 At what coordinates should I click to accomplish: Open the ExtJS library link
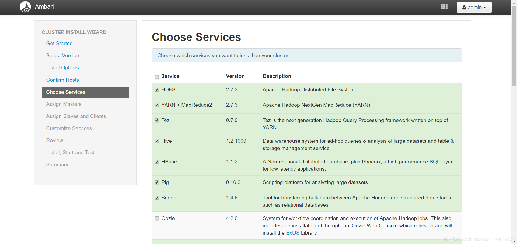(x=293, y=233)
